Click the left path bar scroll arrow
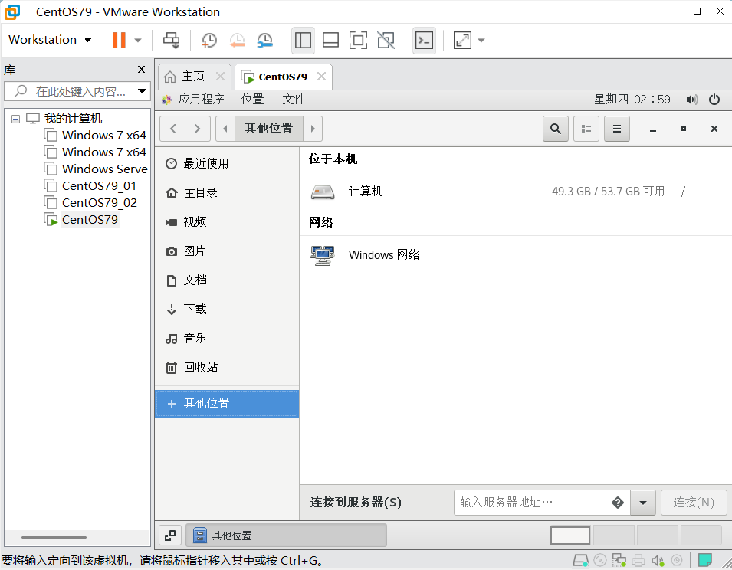This screenshot has width=732, height=570. coord(225,129)
